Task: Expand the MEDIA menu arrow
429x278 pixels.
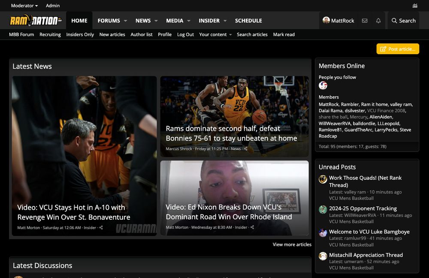Action: 189,21
